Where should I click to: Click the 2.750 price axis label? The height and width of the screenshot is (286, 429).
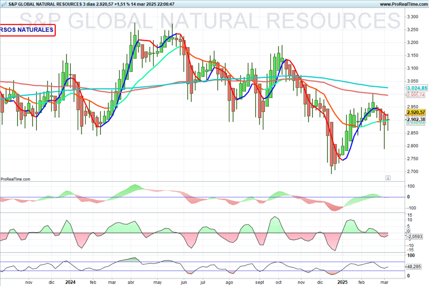tap(413, 159)
